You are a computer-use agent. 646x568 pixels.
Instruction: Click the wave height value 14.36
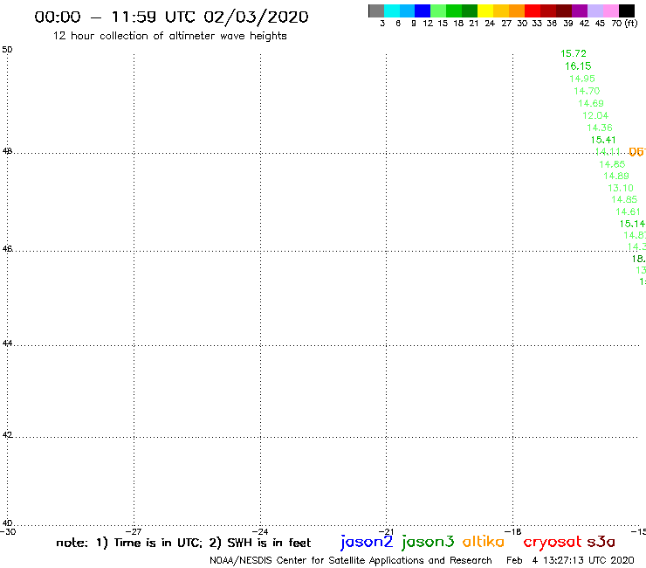tap(600, 128)
